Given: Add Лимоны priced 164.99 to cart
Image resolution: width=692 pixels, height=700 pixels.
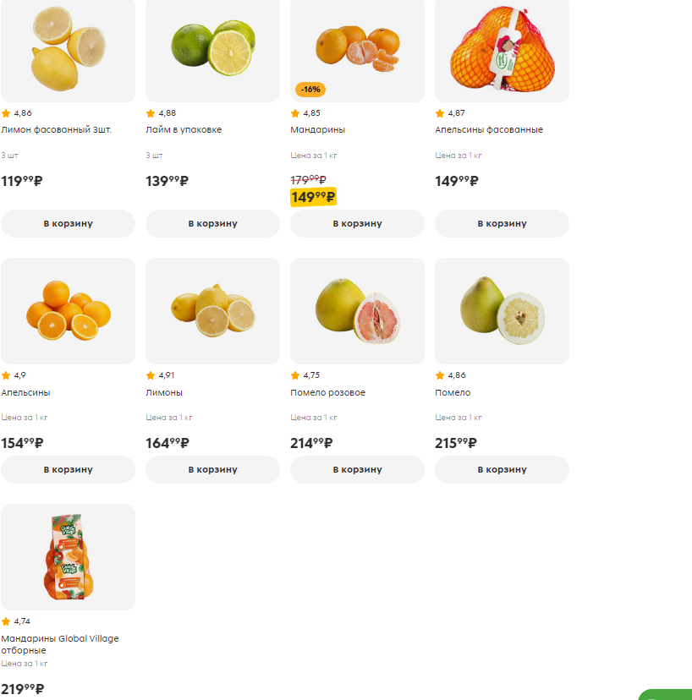Looking at the screenshot, I should tap(212, 469).
